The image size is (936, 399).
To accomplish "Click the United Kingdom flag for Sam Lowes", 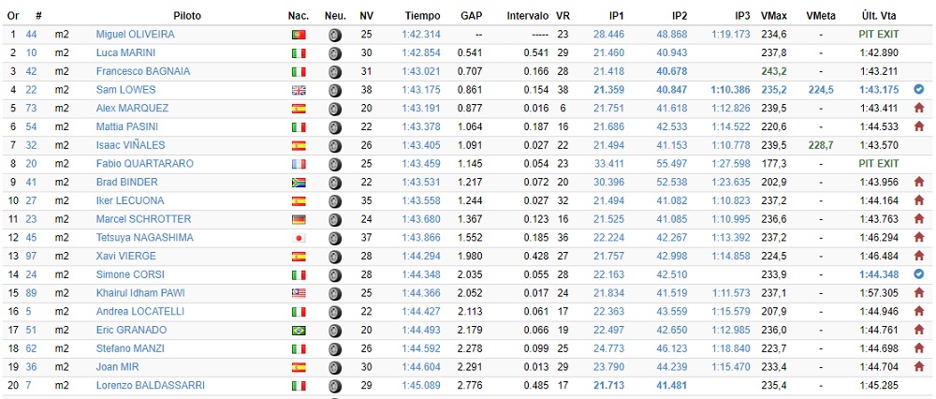I will coord(299,90).
